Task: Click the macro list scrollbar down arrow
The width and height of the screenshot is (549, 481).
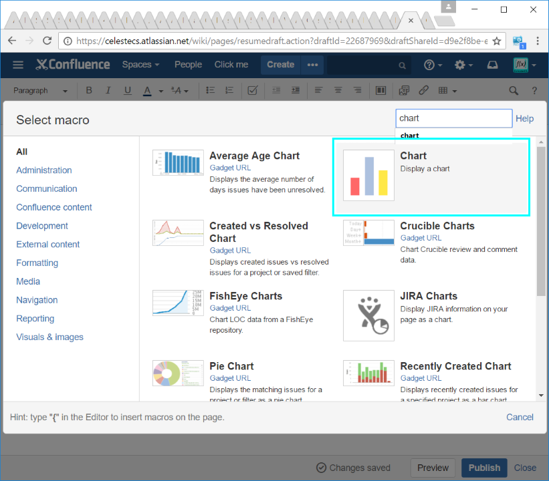Action: (x=541, y=395)
